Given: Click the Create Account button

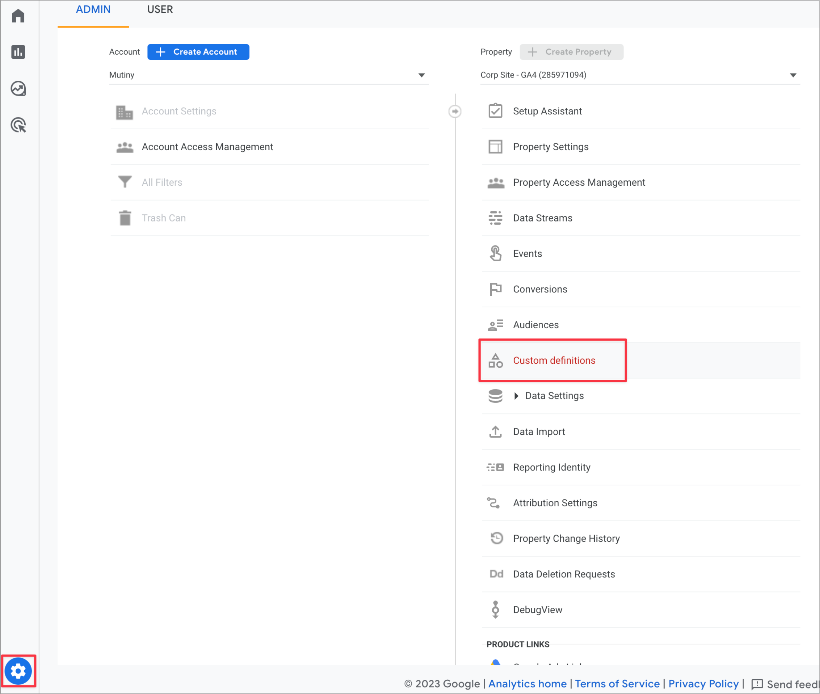Looking at the screenshot, I should pyautogui.click(x=198, y=52).
